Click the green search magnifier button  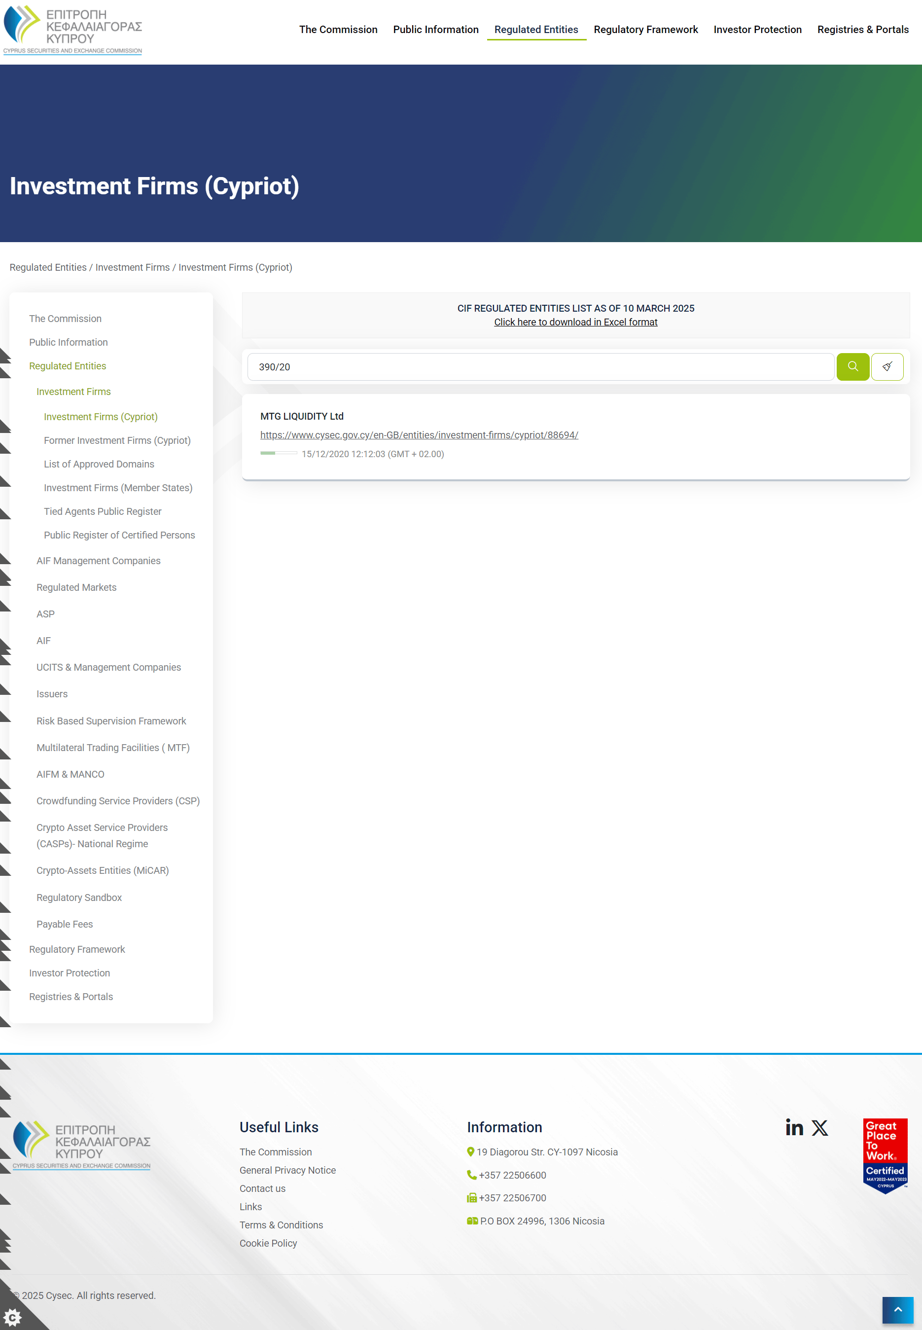[852, 367]
